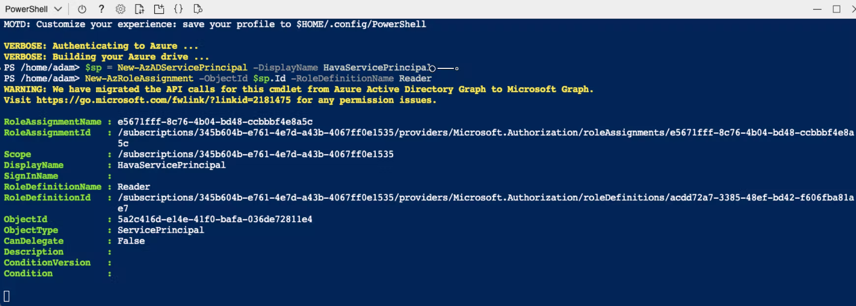Open help via the question mark icon
The image size is (856, 306).
point(101,9)
